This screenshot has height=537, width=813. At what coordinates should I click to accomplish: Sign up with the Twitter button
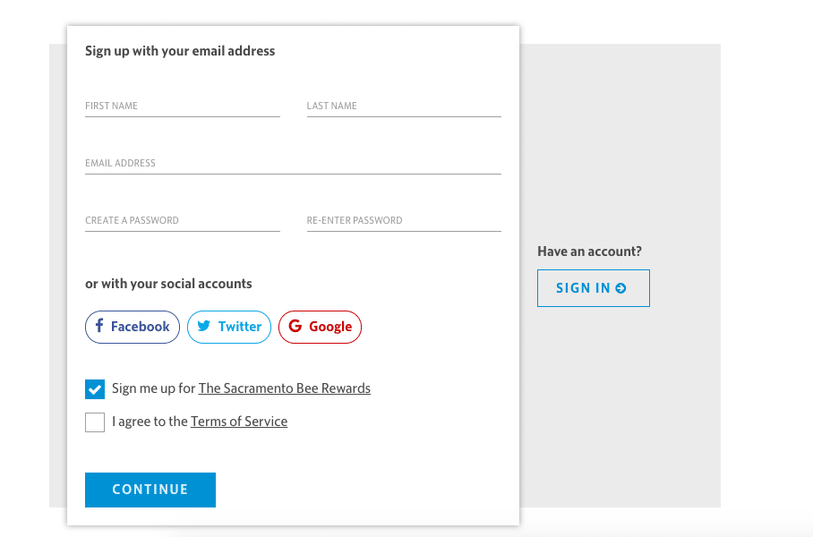tap(228, 327)
